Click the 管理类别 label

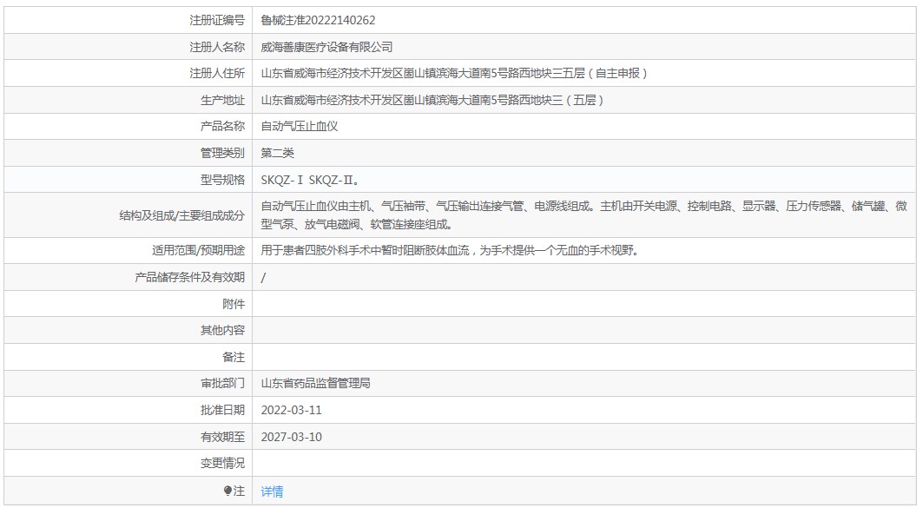[222, 153]
